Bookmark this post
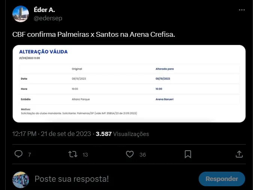 188,154
